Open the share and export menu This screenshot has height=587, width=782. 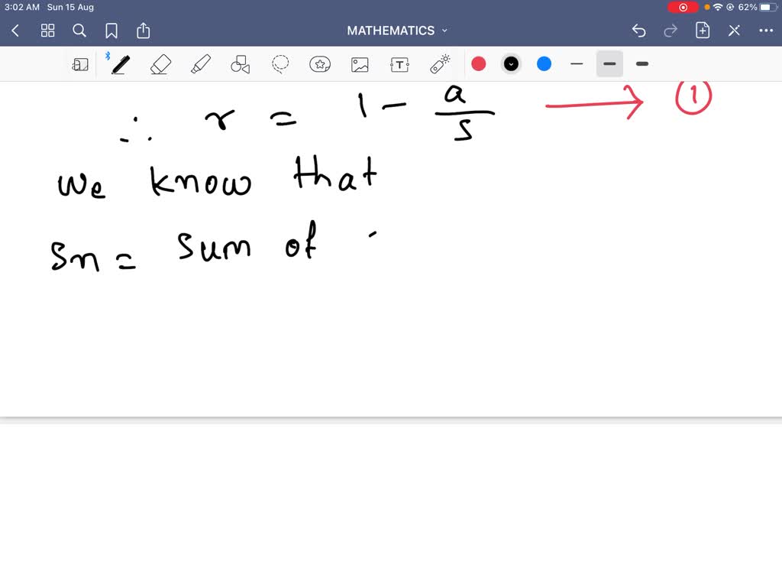pyautogui.click(x=144, y=31)
